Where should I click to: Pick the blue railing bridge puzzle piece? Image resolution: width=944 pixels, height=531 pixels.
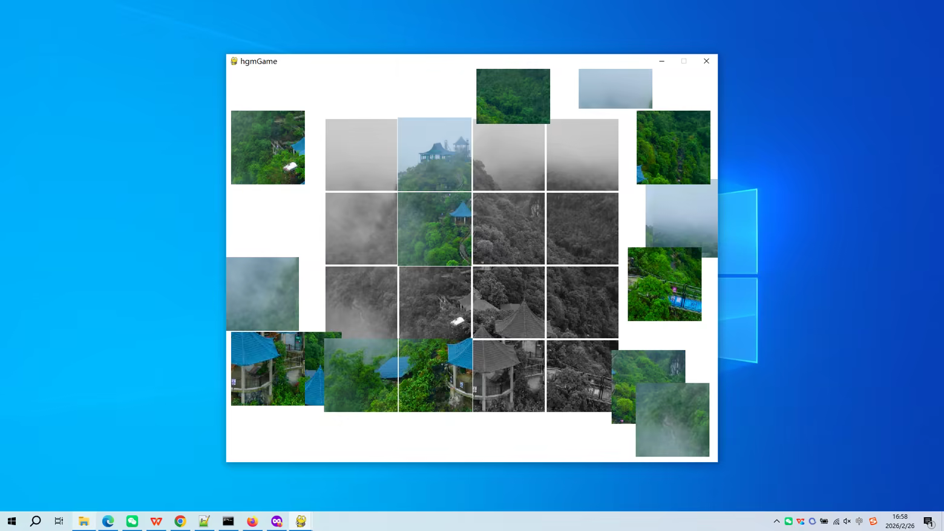tap(664, 284)
